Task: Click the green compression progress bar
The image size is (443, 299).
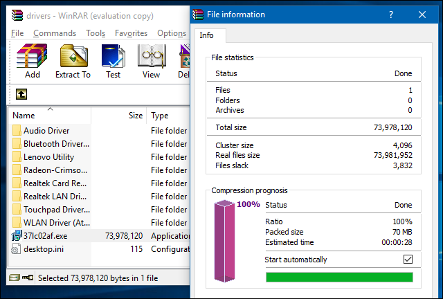Action: 339,278
